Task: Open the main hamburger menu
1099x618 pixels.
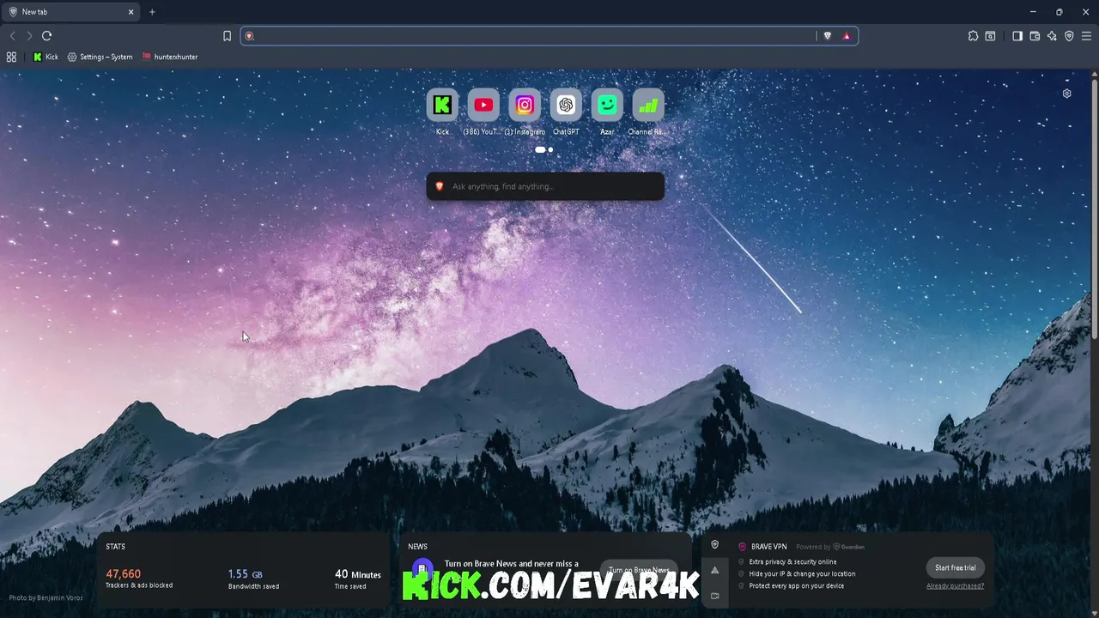Action: (x=1086, y=36)
